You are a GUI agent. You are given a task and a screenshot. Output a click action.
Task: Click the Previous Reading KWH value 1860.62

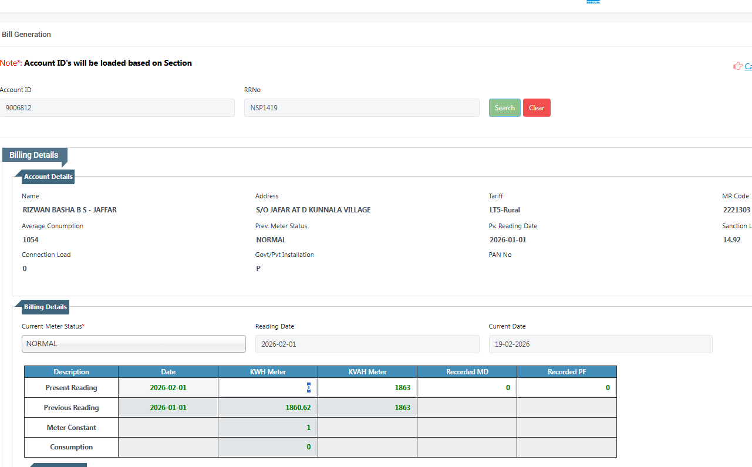[268, 408]
